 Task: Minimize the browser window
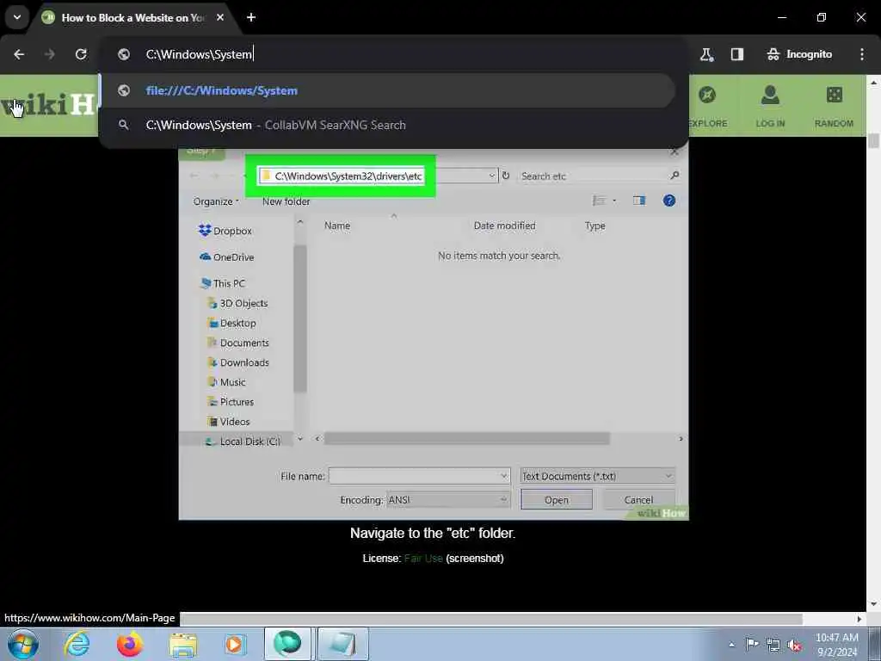pyautogui.click(x=781, y=17)
